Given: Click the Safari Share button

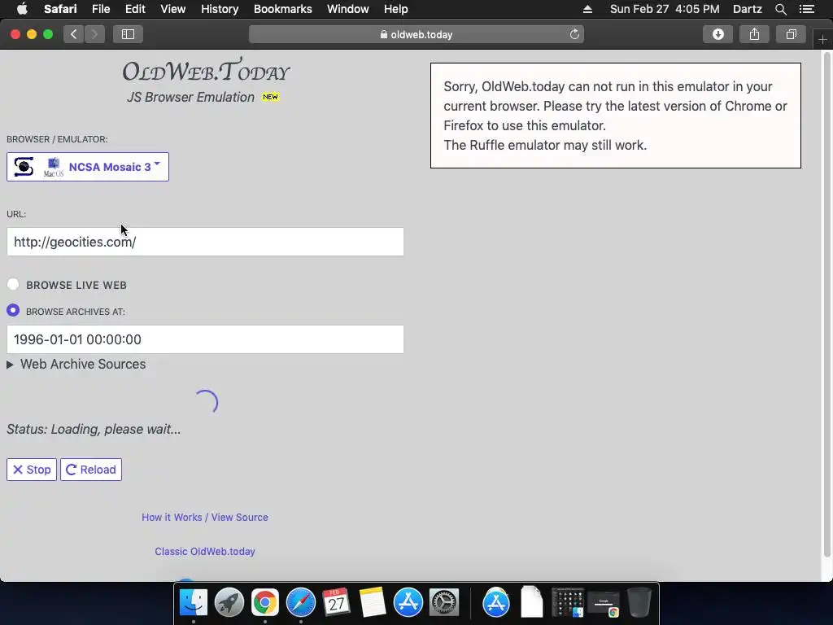Looking at the screenshot, I should coord(754,34).
